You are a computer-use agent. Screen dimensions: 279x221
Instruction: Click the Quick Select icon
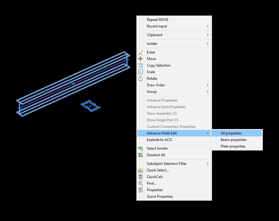point(141,170)
